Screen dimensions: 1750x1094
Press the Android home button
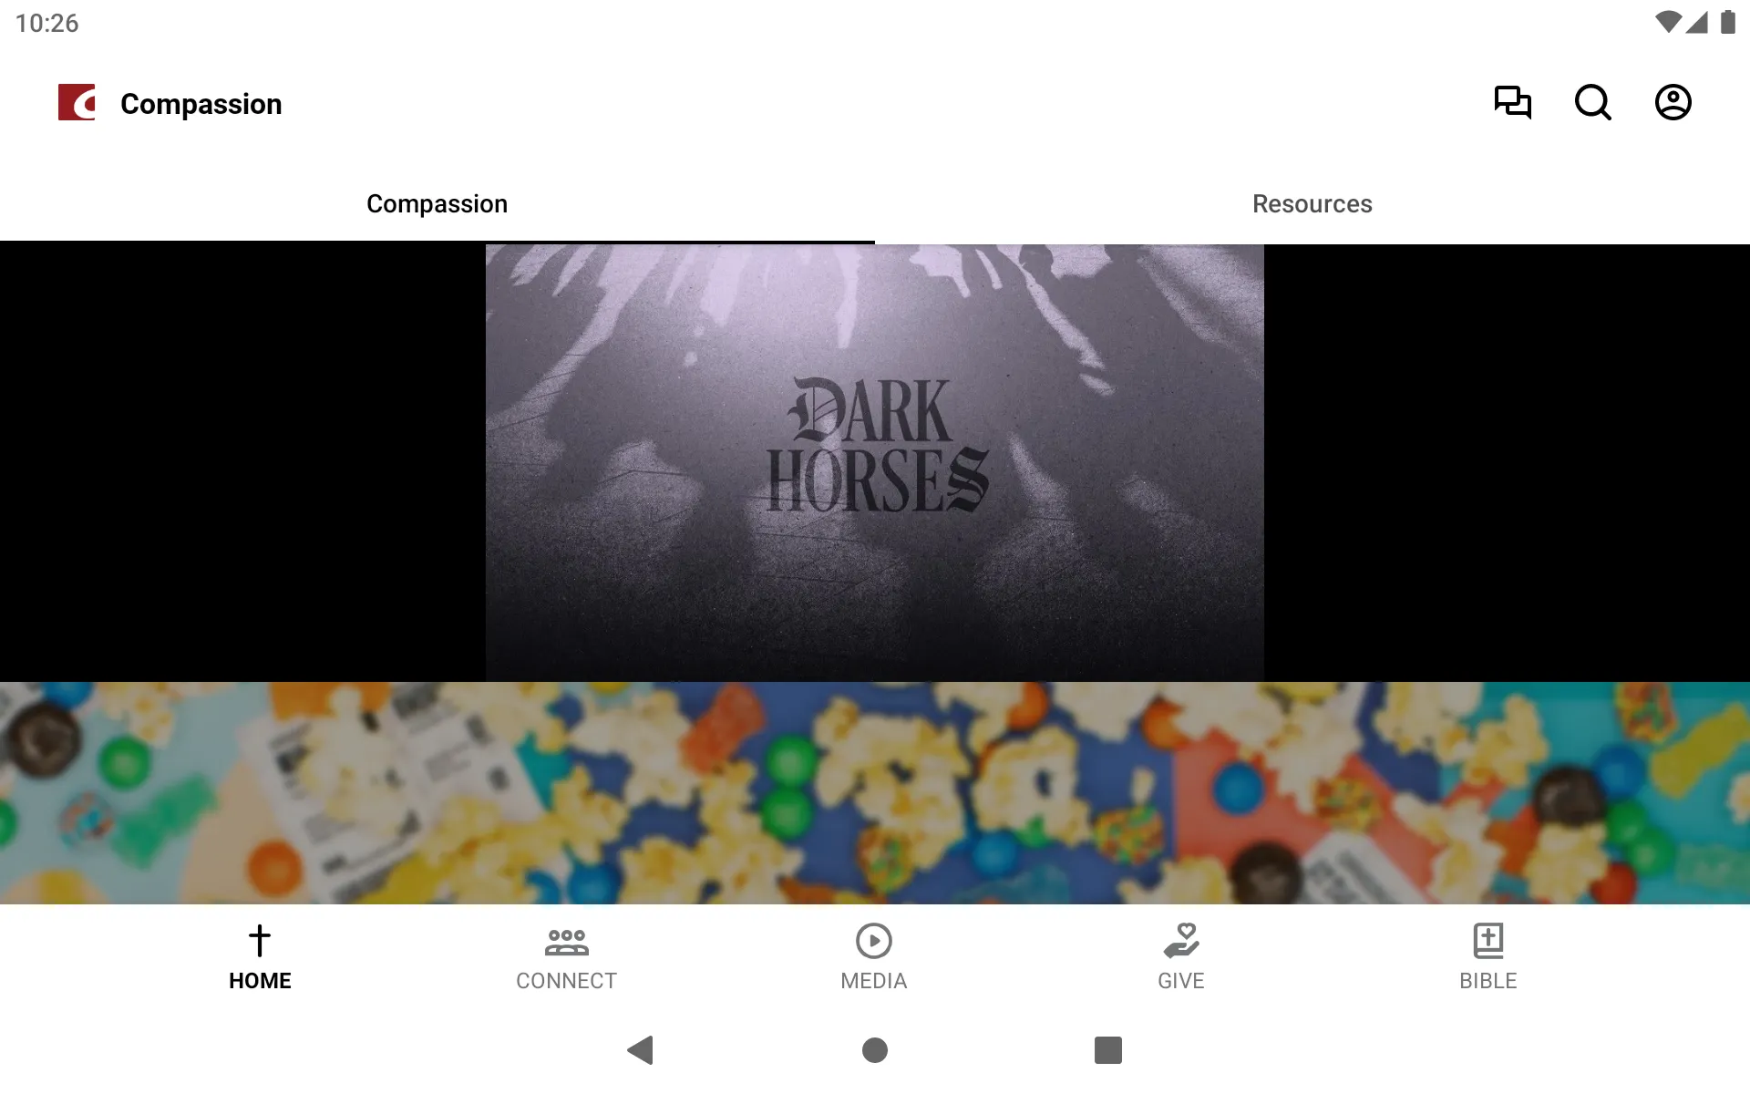(874, 1050)
